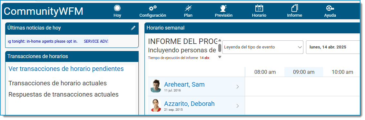This screenshot has width=365, height=120.
Task: Click the Hoy sun icon
Action: click(117, 8)
